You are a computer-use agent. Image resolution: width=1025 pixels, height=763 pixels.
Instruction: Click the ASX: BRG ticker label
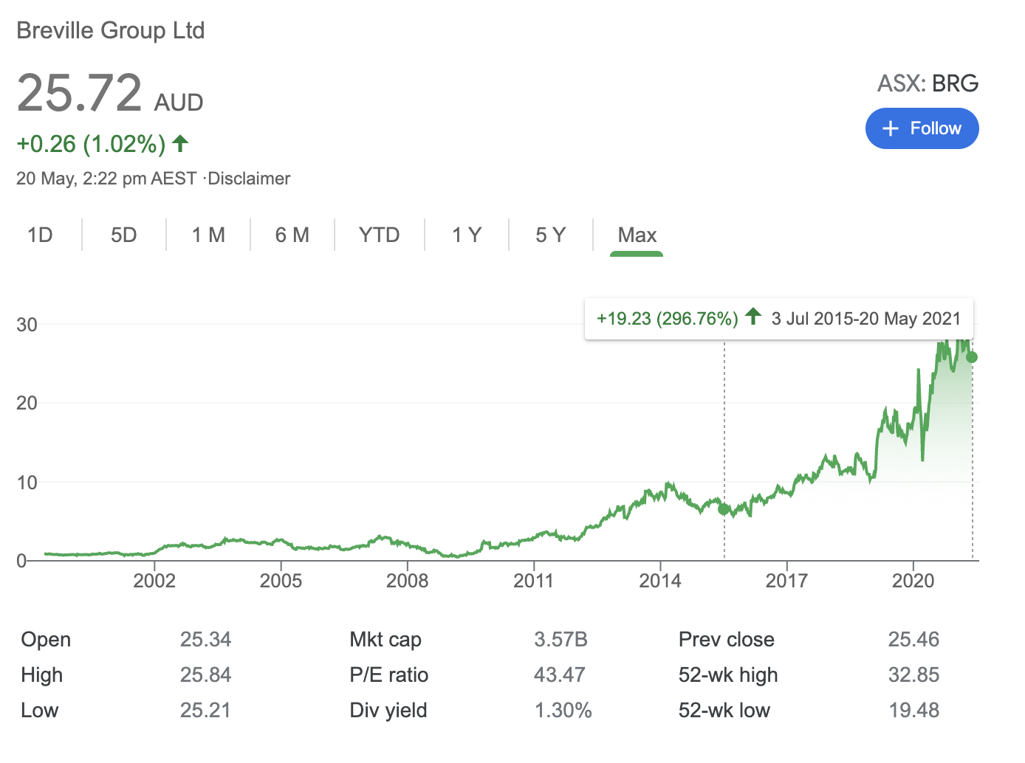(x=928, y=83)
